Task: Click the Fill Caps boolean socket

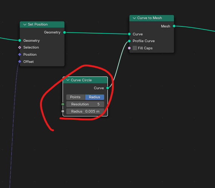Action: click(x=129, y=48)
